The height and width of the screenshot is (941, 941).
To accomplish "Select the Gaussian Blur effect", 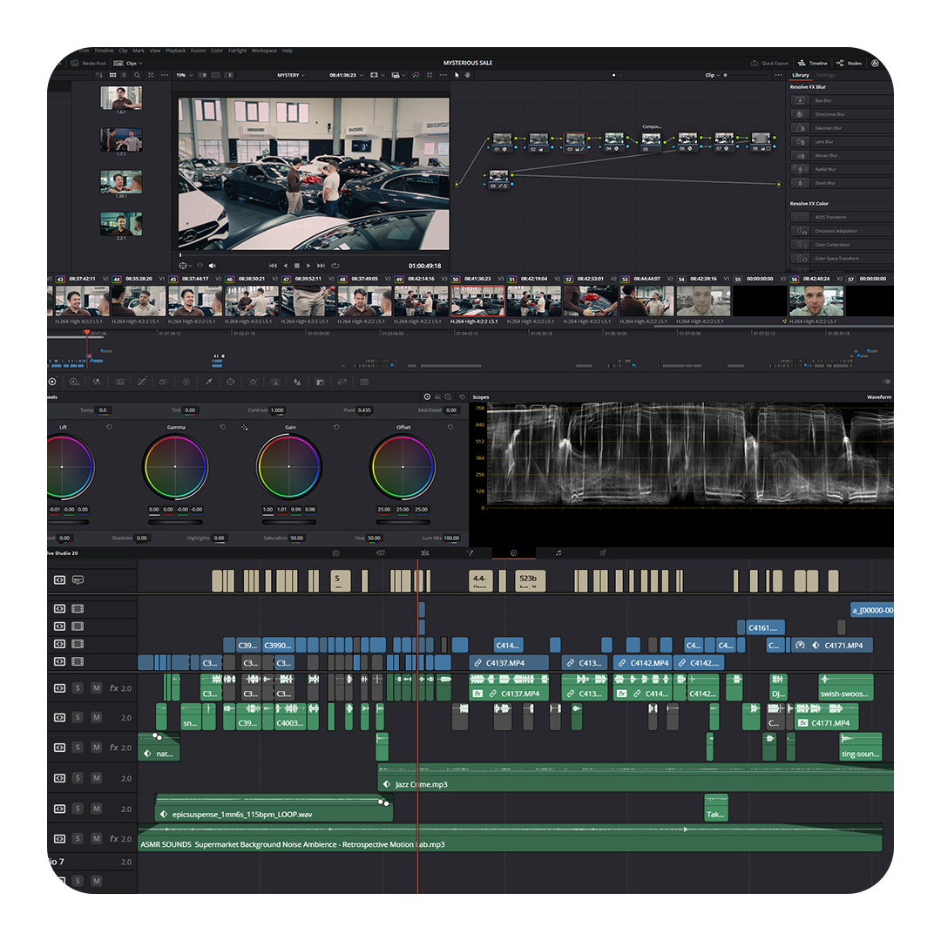I will 841,128.
